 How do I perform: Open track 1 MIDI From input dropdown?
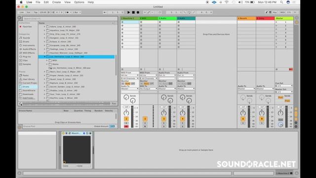[129, 75]
